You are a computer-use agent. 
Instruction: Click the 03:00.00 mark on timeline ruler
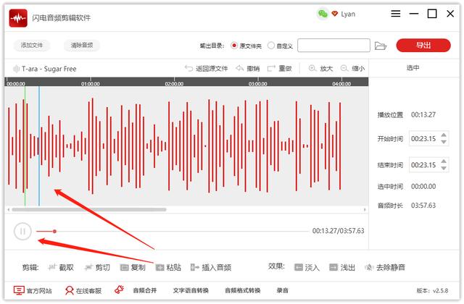[x=258, y=84]
